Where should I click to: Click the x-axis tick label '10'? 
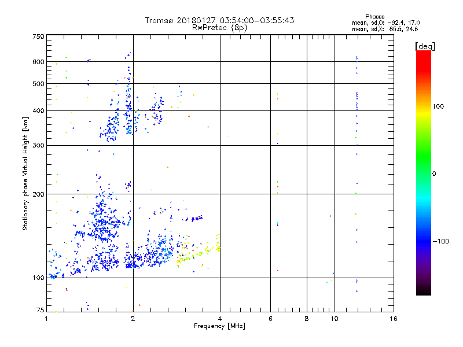click(335, 319)
